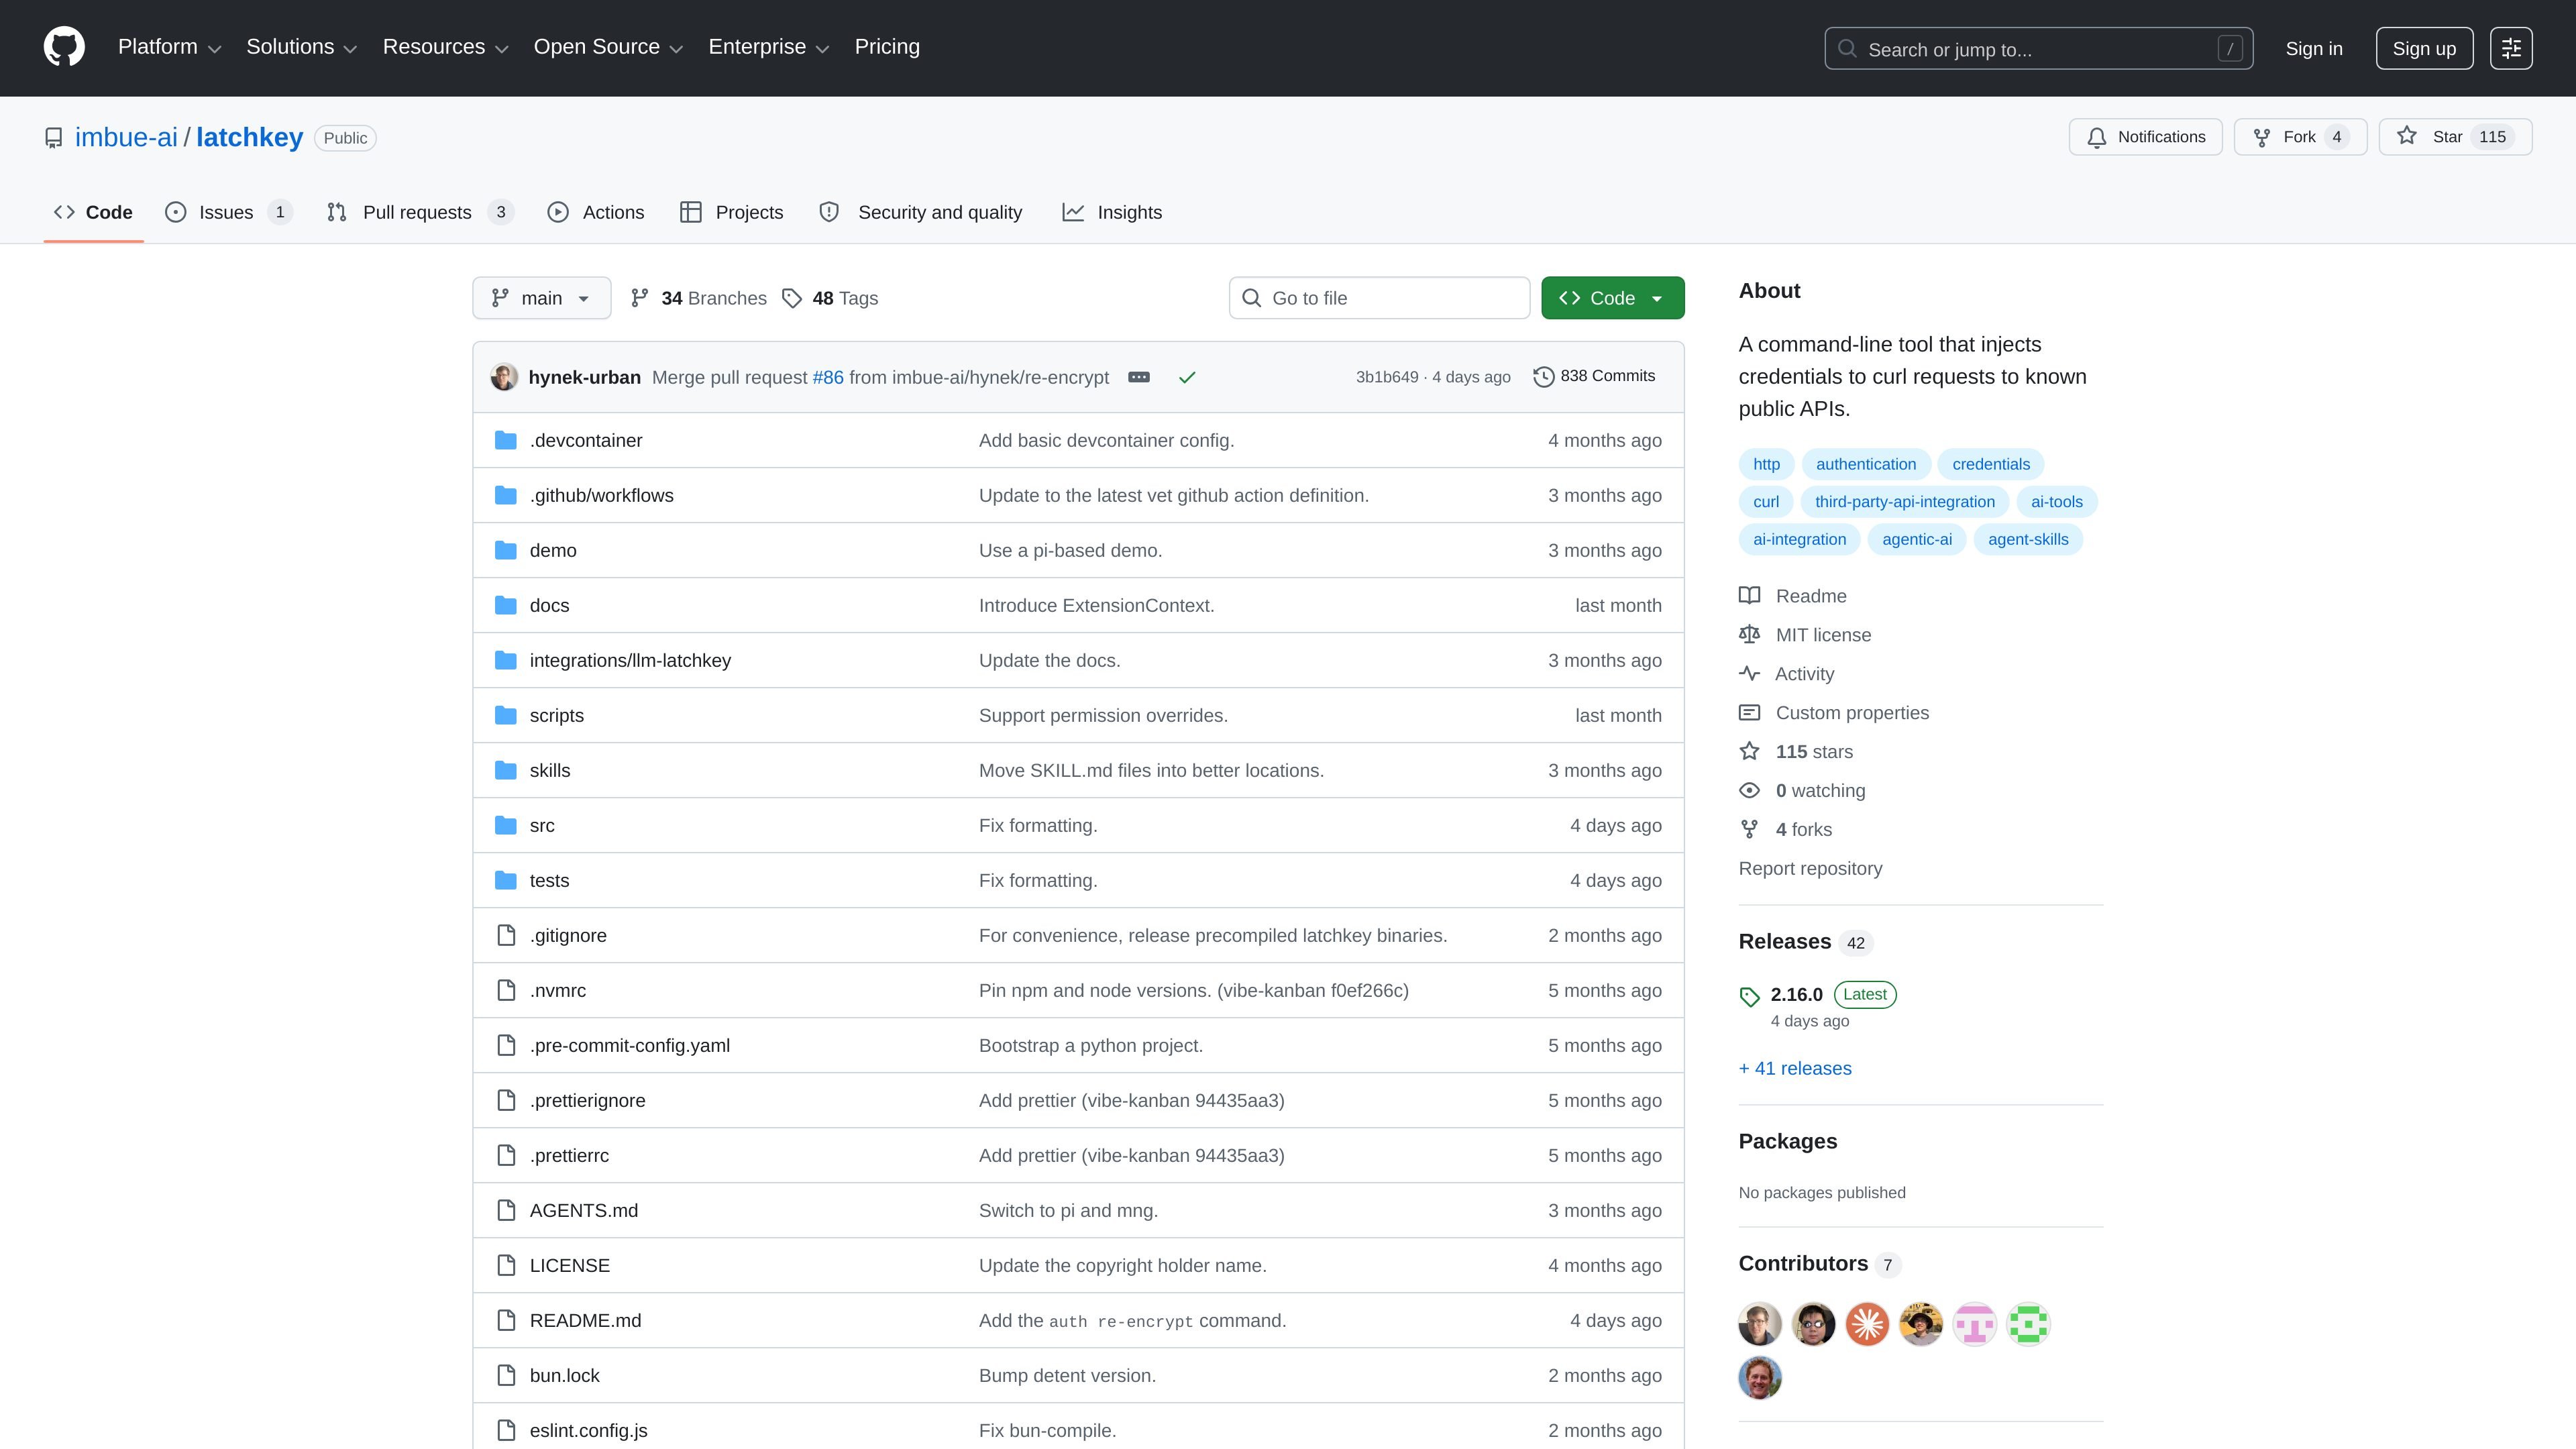Focus the Go to file field

click(1379, 298)
